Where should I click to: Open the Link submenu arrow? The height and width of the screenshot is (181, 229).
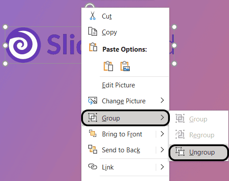coord(162,167)
